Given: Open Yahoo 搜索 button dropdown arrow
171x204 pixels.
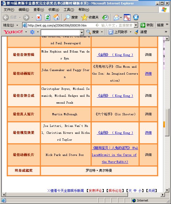Looking at the screenshot, I should pos(102,32).
